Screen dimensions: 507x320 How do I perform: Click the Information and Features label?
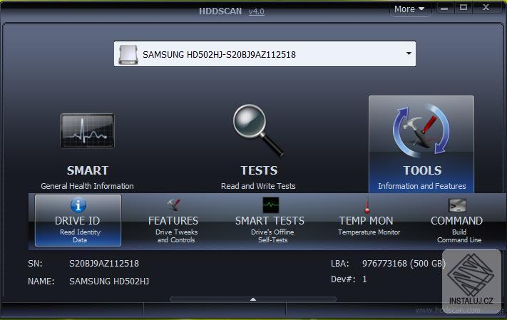(422, 186)
